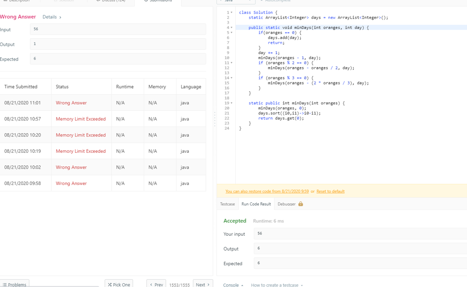Grab the vertical panel splitter handle

(x=214, y=119)
